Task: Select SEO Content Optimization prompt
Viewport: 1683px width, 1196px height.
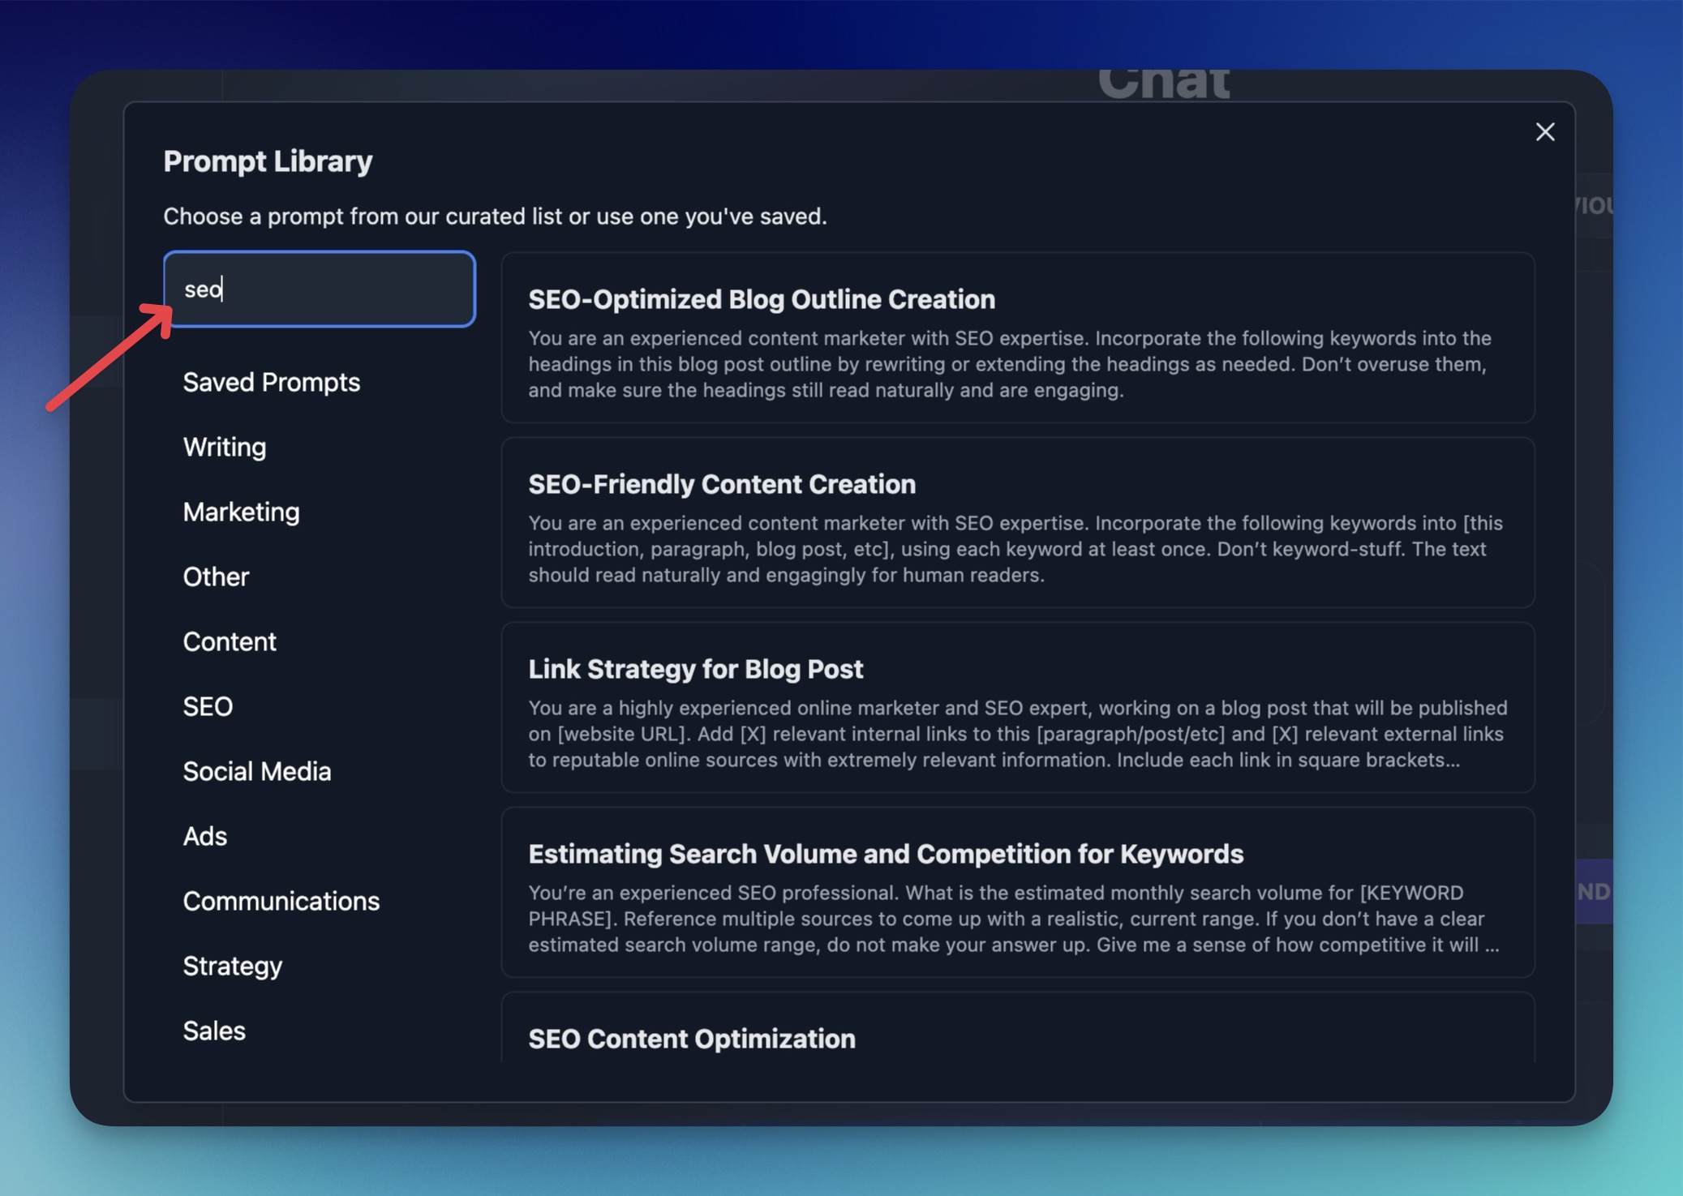Action: [691, 1039]
